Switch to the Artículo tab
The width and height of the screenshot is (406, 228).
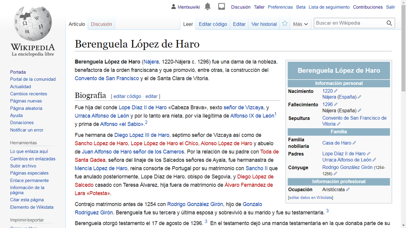coord(77,24)
